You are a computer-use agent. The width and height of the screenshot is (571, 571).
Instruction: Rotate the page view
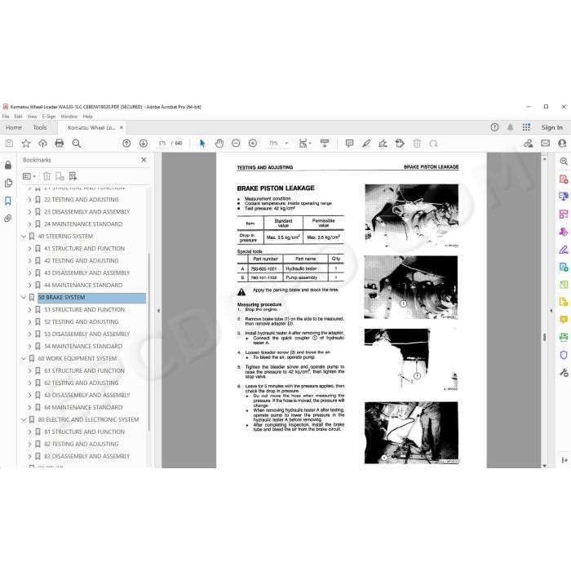tap(433, 144)
